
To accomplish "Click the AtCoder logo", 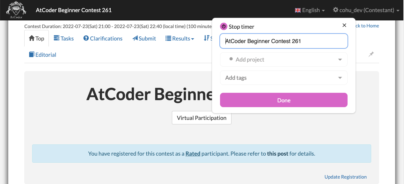I will 17,10.
